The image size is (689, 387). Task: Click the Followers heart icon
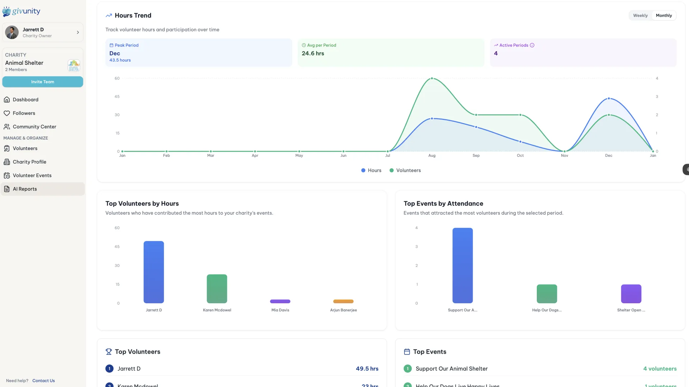[7, 113]
